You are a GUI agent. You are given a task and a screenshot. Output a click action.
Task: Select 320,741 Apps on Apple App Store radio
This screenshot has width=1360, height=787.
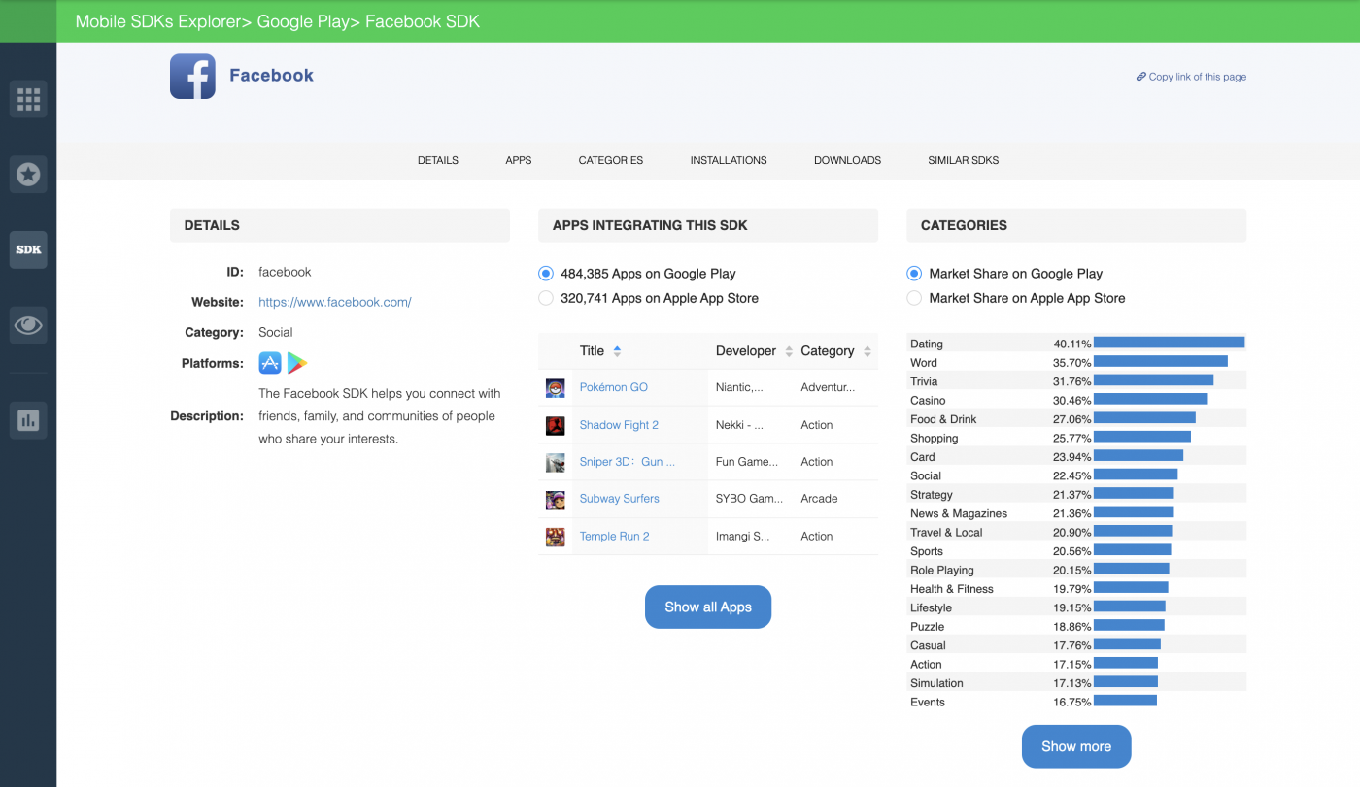(x=546, y=298)
